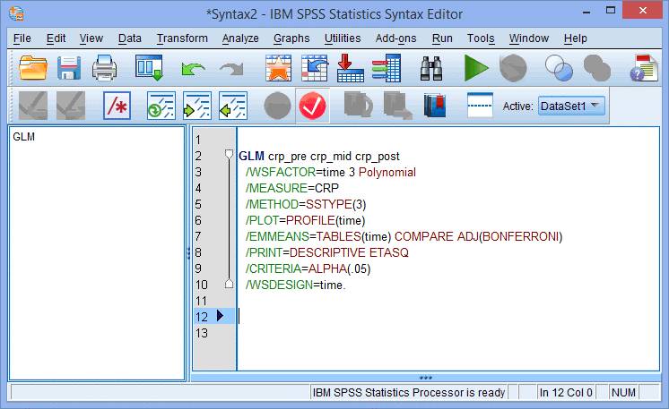Open the Tools menu
Viewport: 669px width, 409px height.
coord(481,38)
